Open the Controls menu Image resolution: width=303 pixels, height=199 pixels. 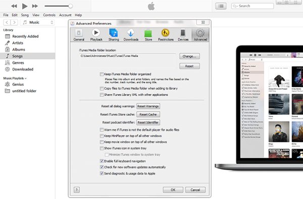49,15
